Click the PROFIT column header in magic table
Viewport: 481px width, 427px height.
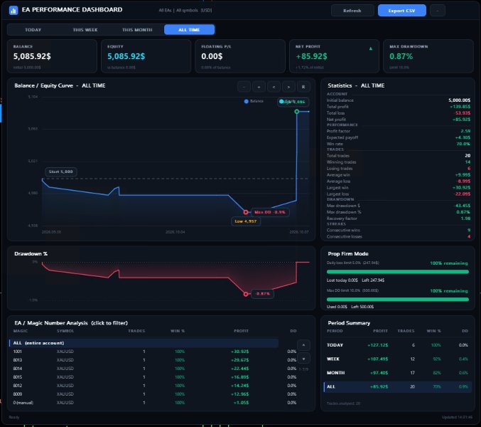coord(241,331)
